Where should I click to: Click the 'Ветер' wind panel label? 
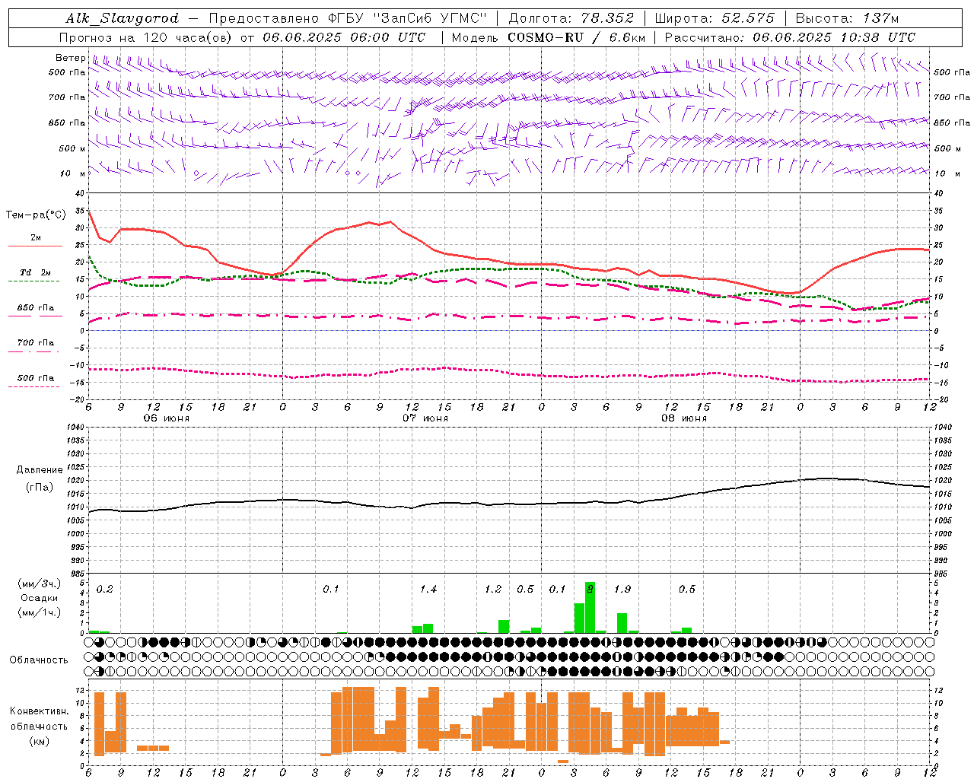[71, 58]
